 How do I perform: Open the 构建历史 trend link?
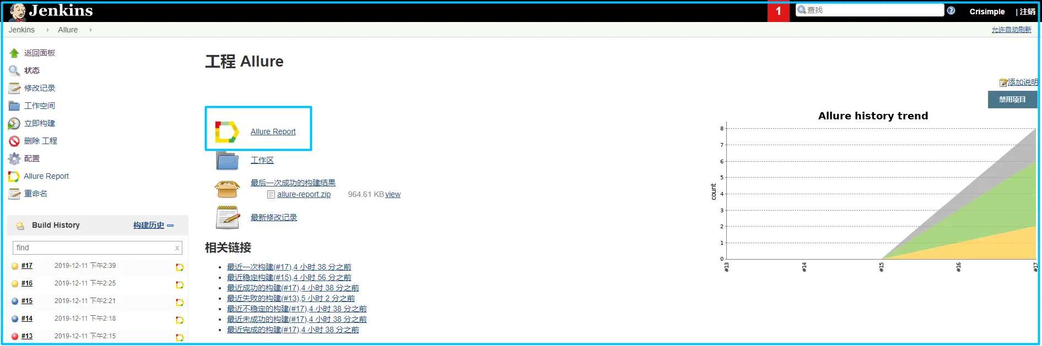click(149, 225)
